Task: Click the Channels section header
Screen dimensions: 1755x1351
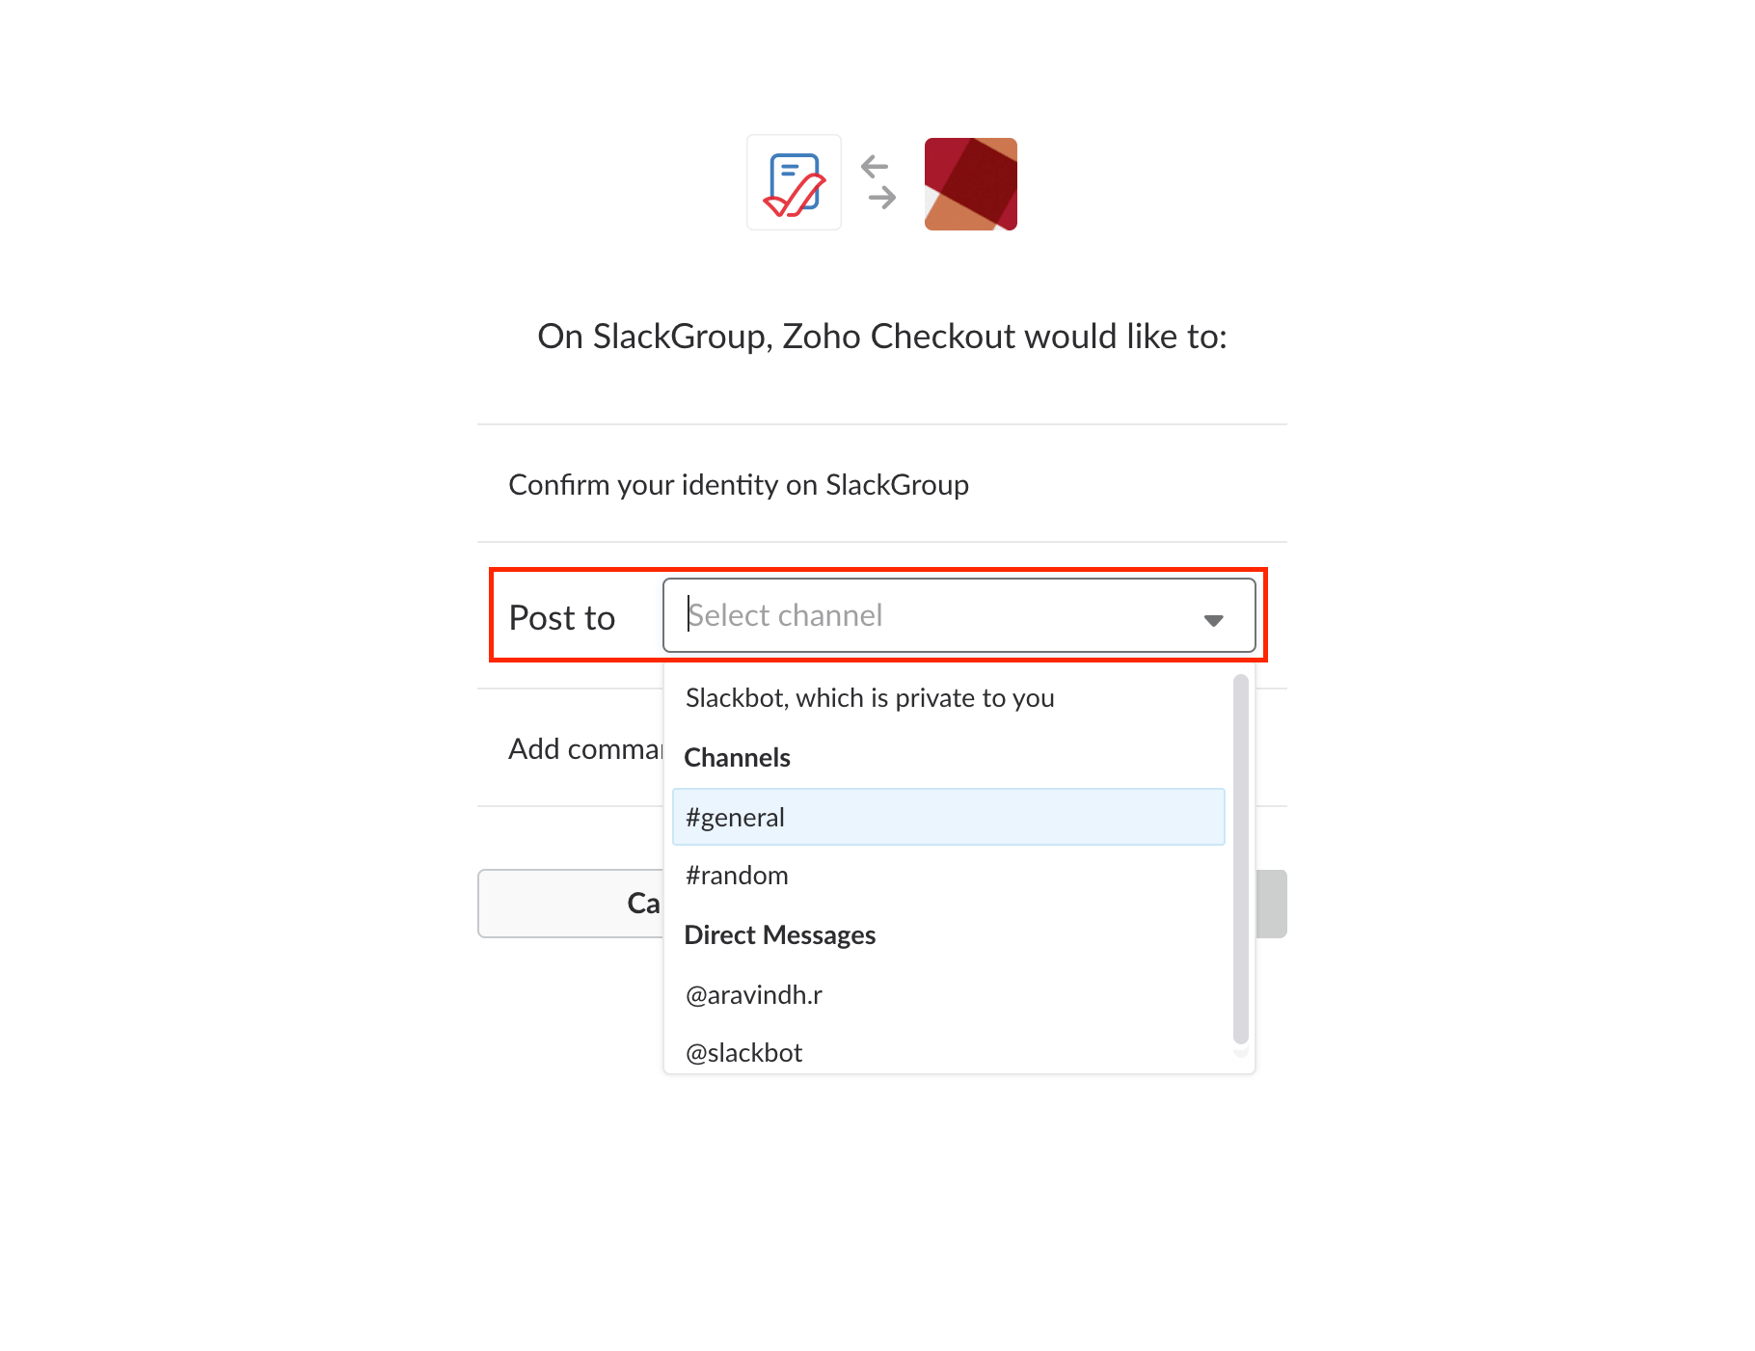Action: (737, 758)
